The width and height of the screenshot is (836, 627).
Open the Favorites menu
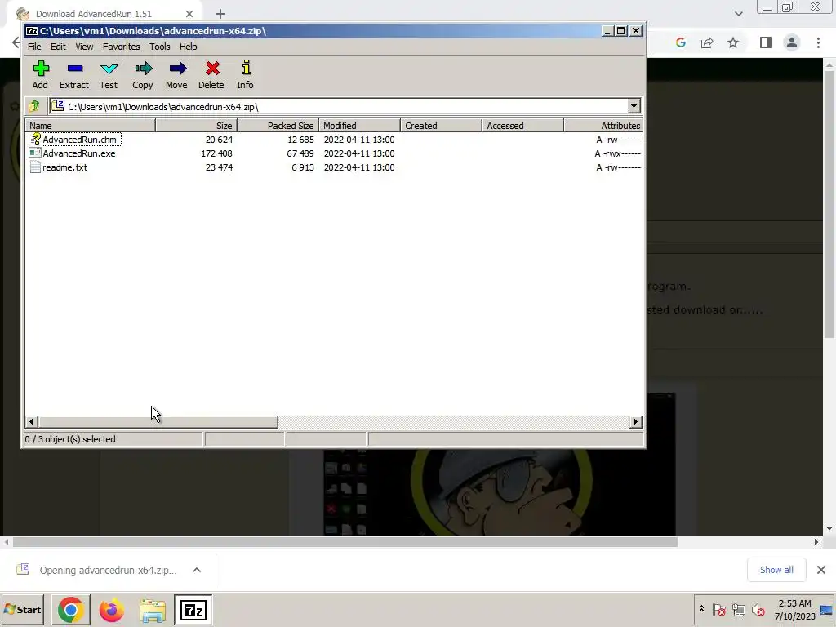[x=121, y=47]
